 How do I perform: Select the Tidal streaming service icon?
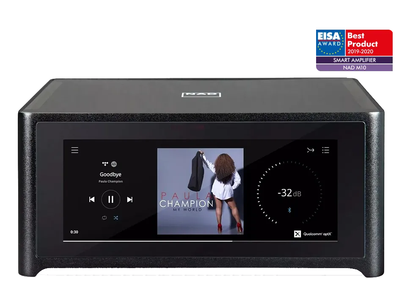click(105, 163)
